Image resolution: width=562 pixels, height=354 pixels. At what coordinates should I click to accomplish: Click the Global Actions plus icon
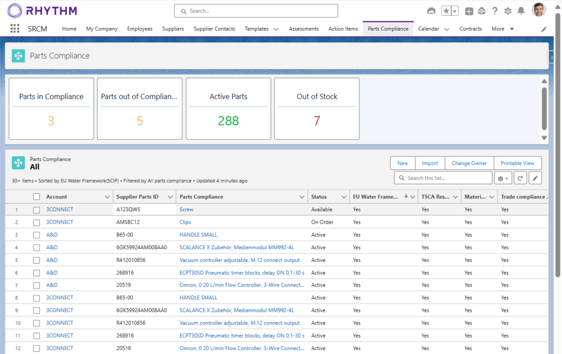[469, 11]
